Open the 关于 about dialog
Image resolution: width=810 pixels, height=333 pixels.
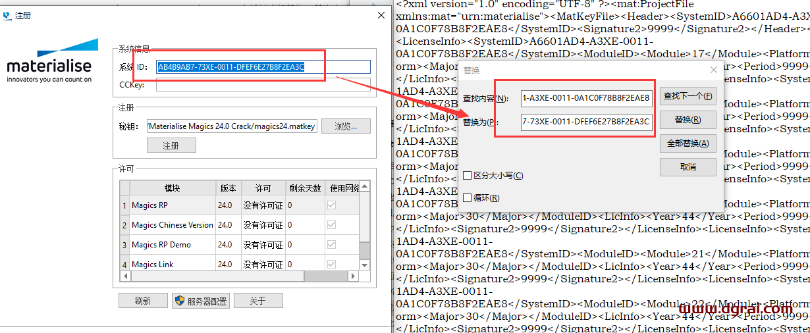coord(258,301)
